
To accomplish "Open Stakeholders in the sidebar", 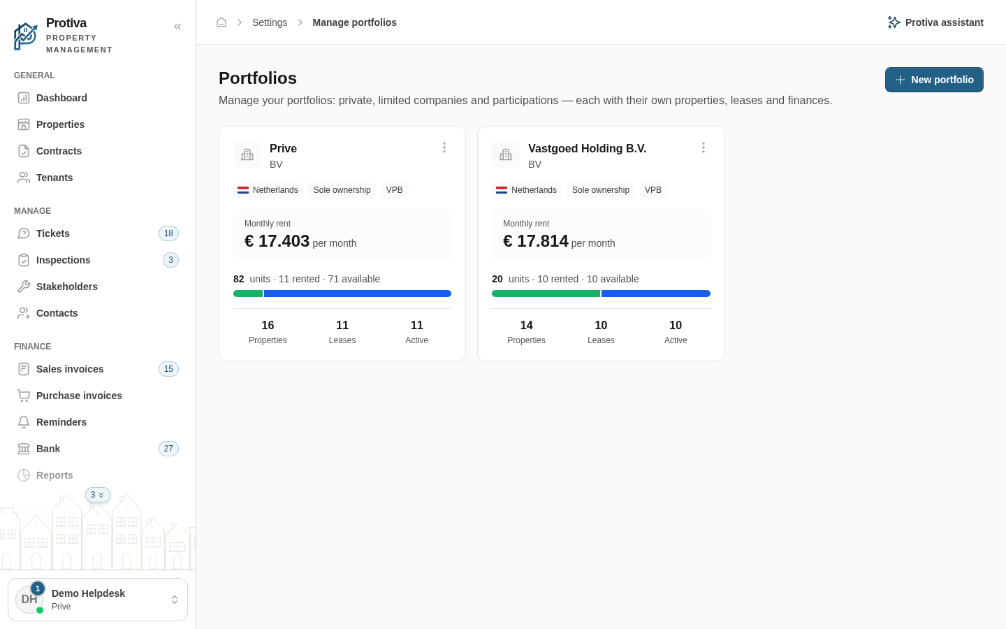I will click(98, 287).
